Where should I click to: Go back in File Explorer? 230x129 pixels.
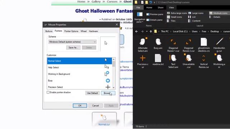[x=137, y=32]
